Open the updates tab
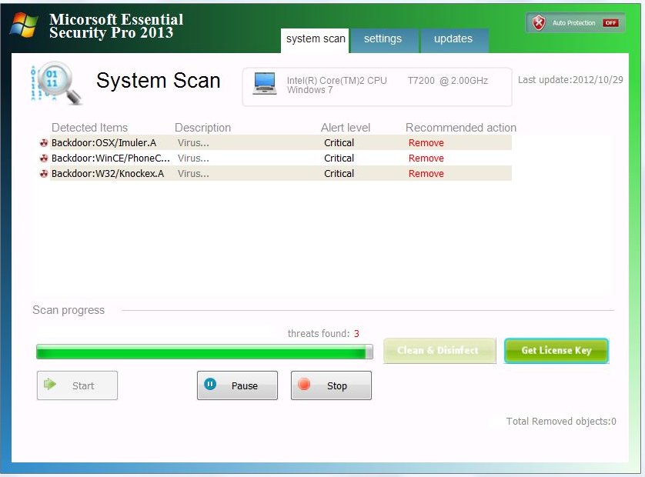Viewport: 645px width, 477px height. pos(453,40)
